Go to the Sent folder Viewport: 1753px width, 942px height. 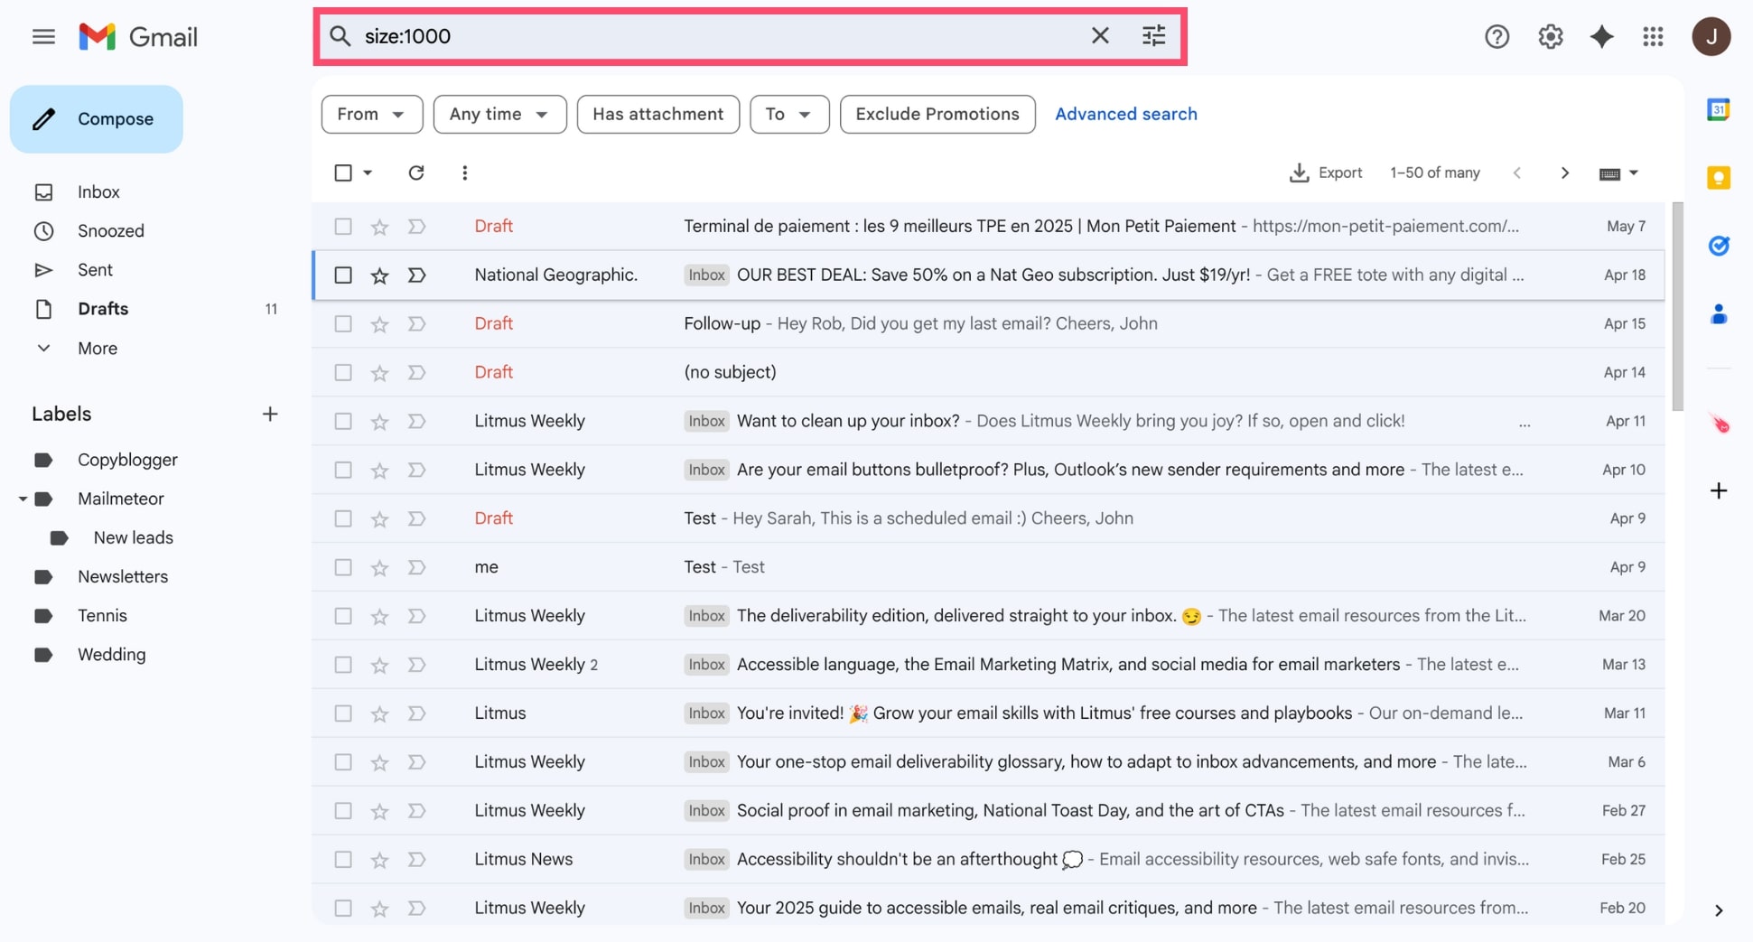coord(95,270)
